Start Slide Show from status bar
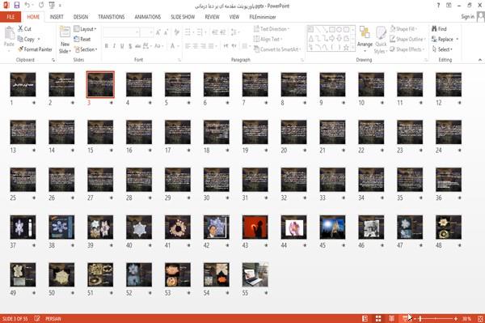This screenshot has width=485, height=323. (x=405, y=318)
